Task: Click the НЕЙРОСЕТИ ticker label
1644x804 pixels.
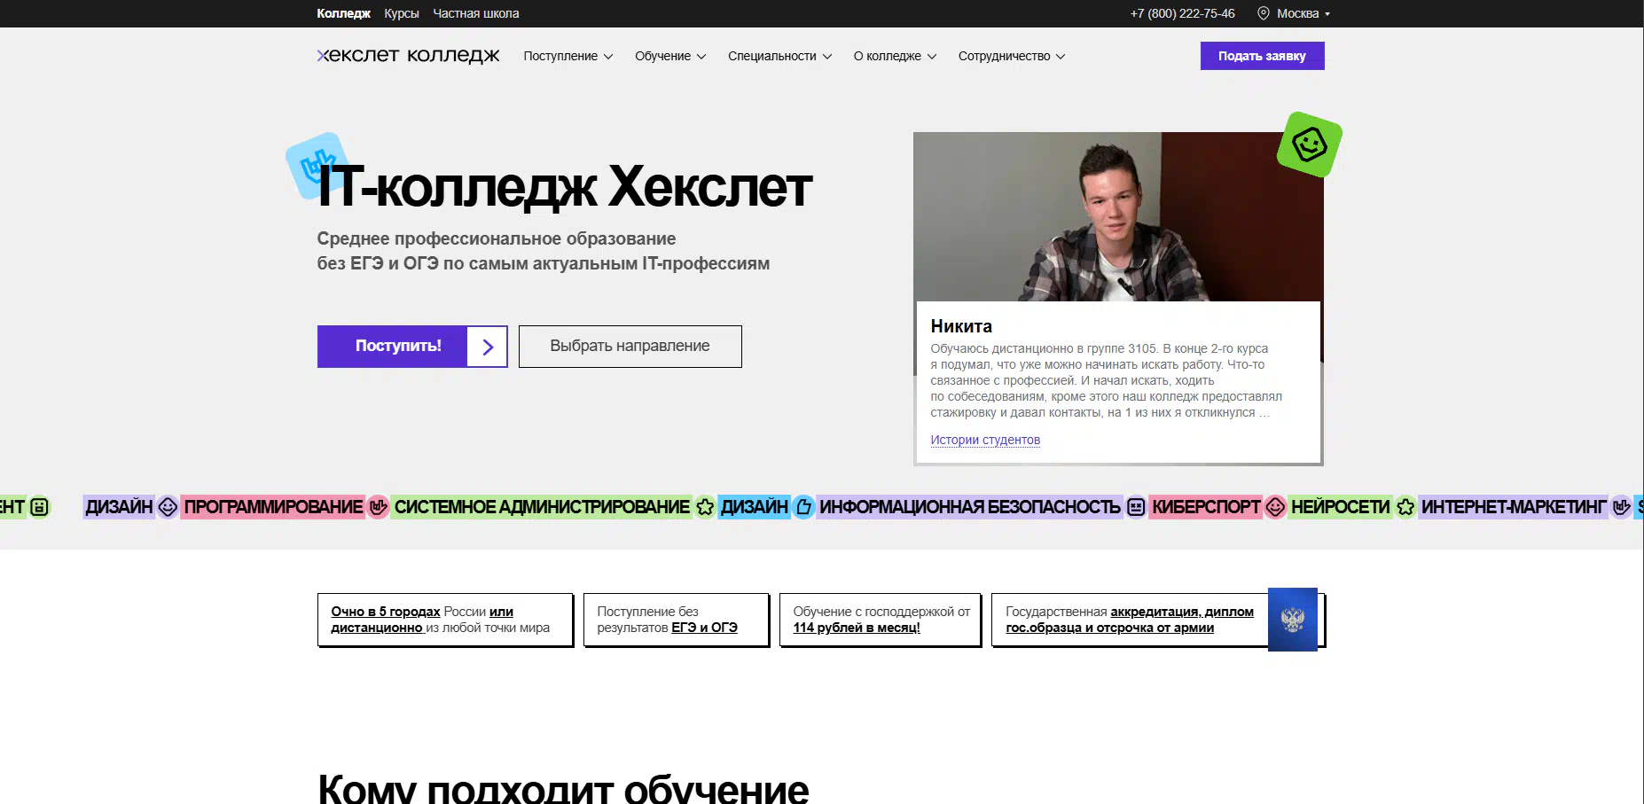Action: [1340, 507]
